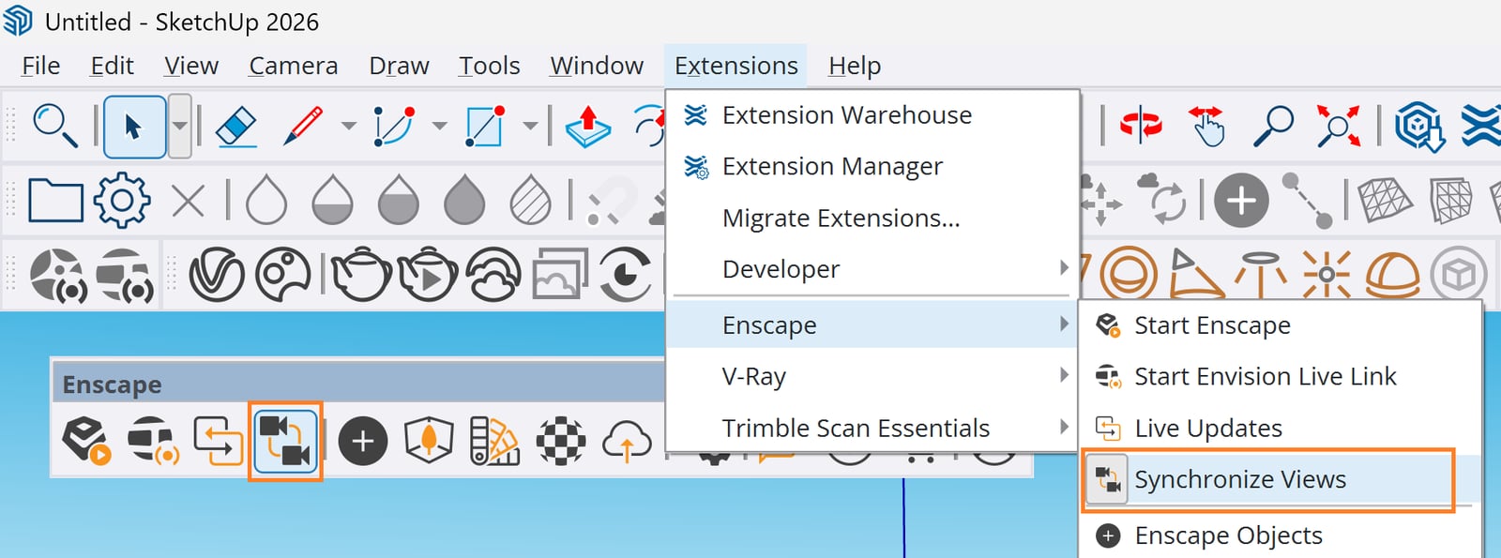1501x558 pixels.
Task: Open the Arc tool dropdown arrow
Action: coord(439,126)
